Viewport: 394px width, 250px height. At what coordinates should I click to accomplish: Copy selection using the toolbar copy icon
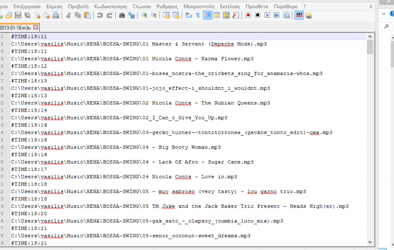(x=78, y=16)
